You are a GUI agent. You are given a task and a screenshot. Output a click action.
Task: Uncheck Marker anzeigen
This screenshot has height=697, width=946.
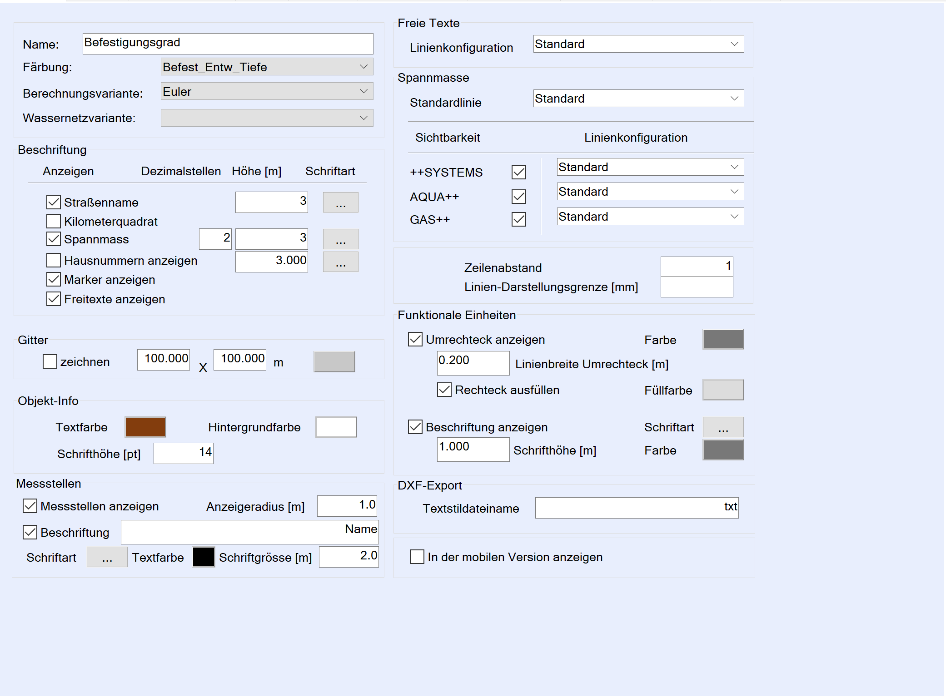click(x=54, y=280)
